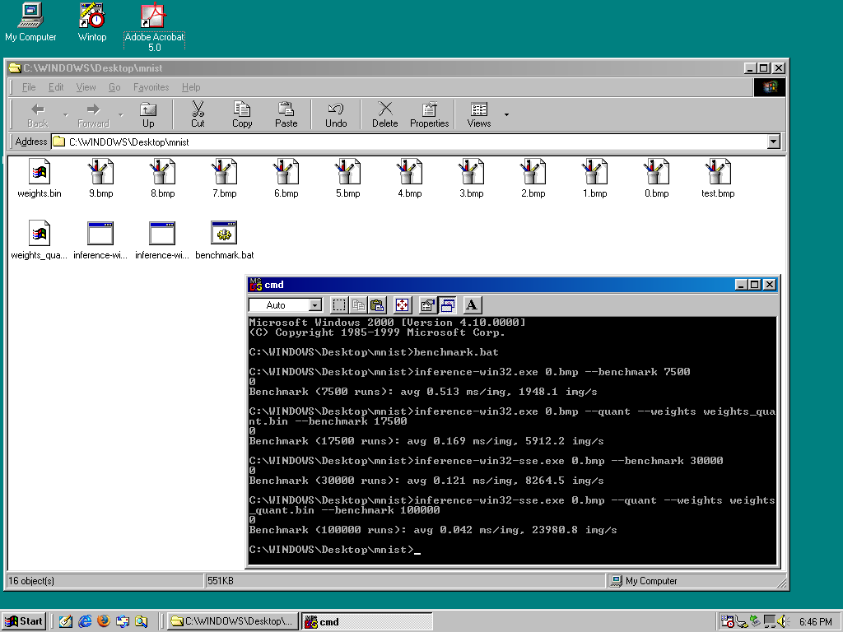Open the Start menu

point(24,621)
